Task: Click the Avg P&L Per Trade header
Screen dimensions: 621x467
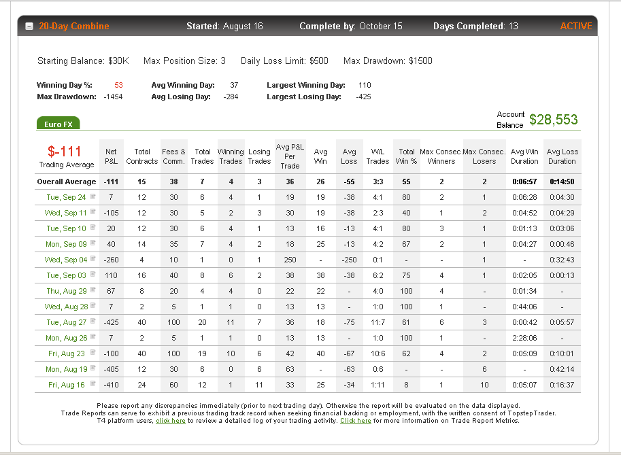Action: pos(290,156)
